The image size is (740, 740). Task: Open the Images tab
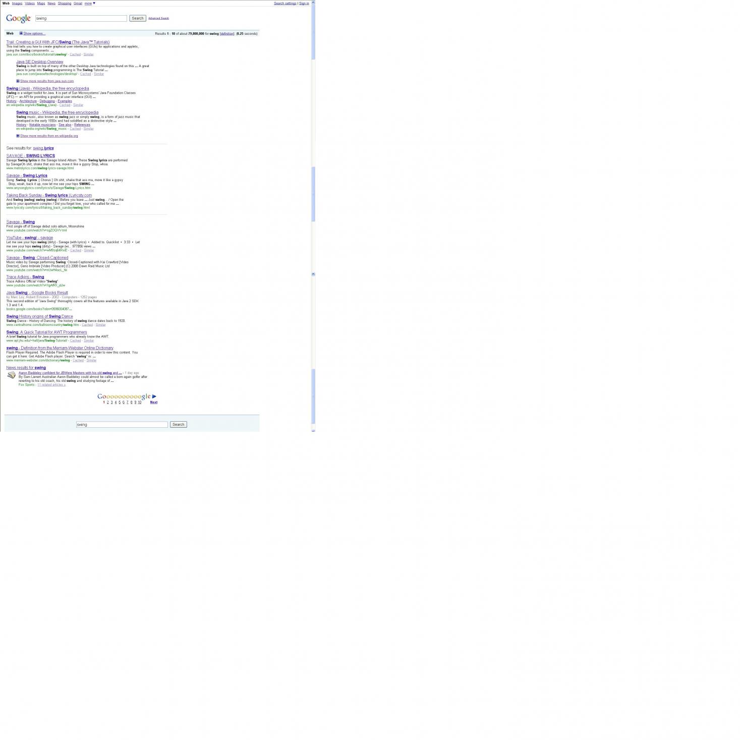[x=17, y=4]
